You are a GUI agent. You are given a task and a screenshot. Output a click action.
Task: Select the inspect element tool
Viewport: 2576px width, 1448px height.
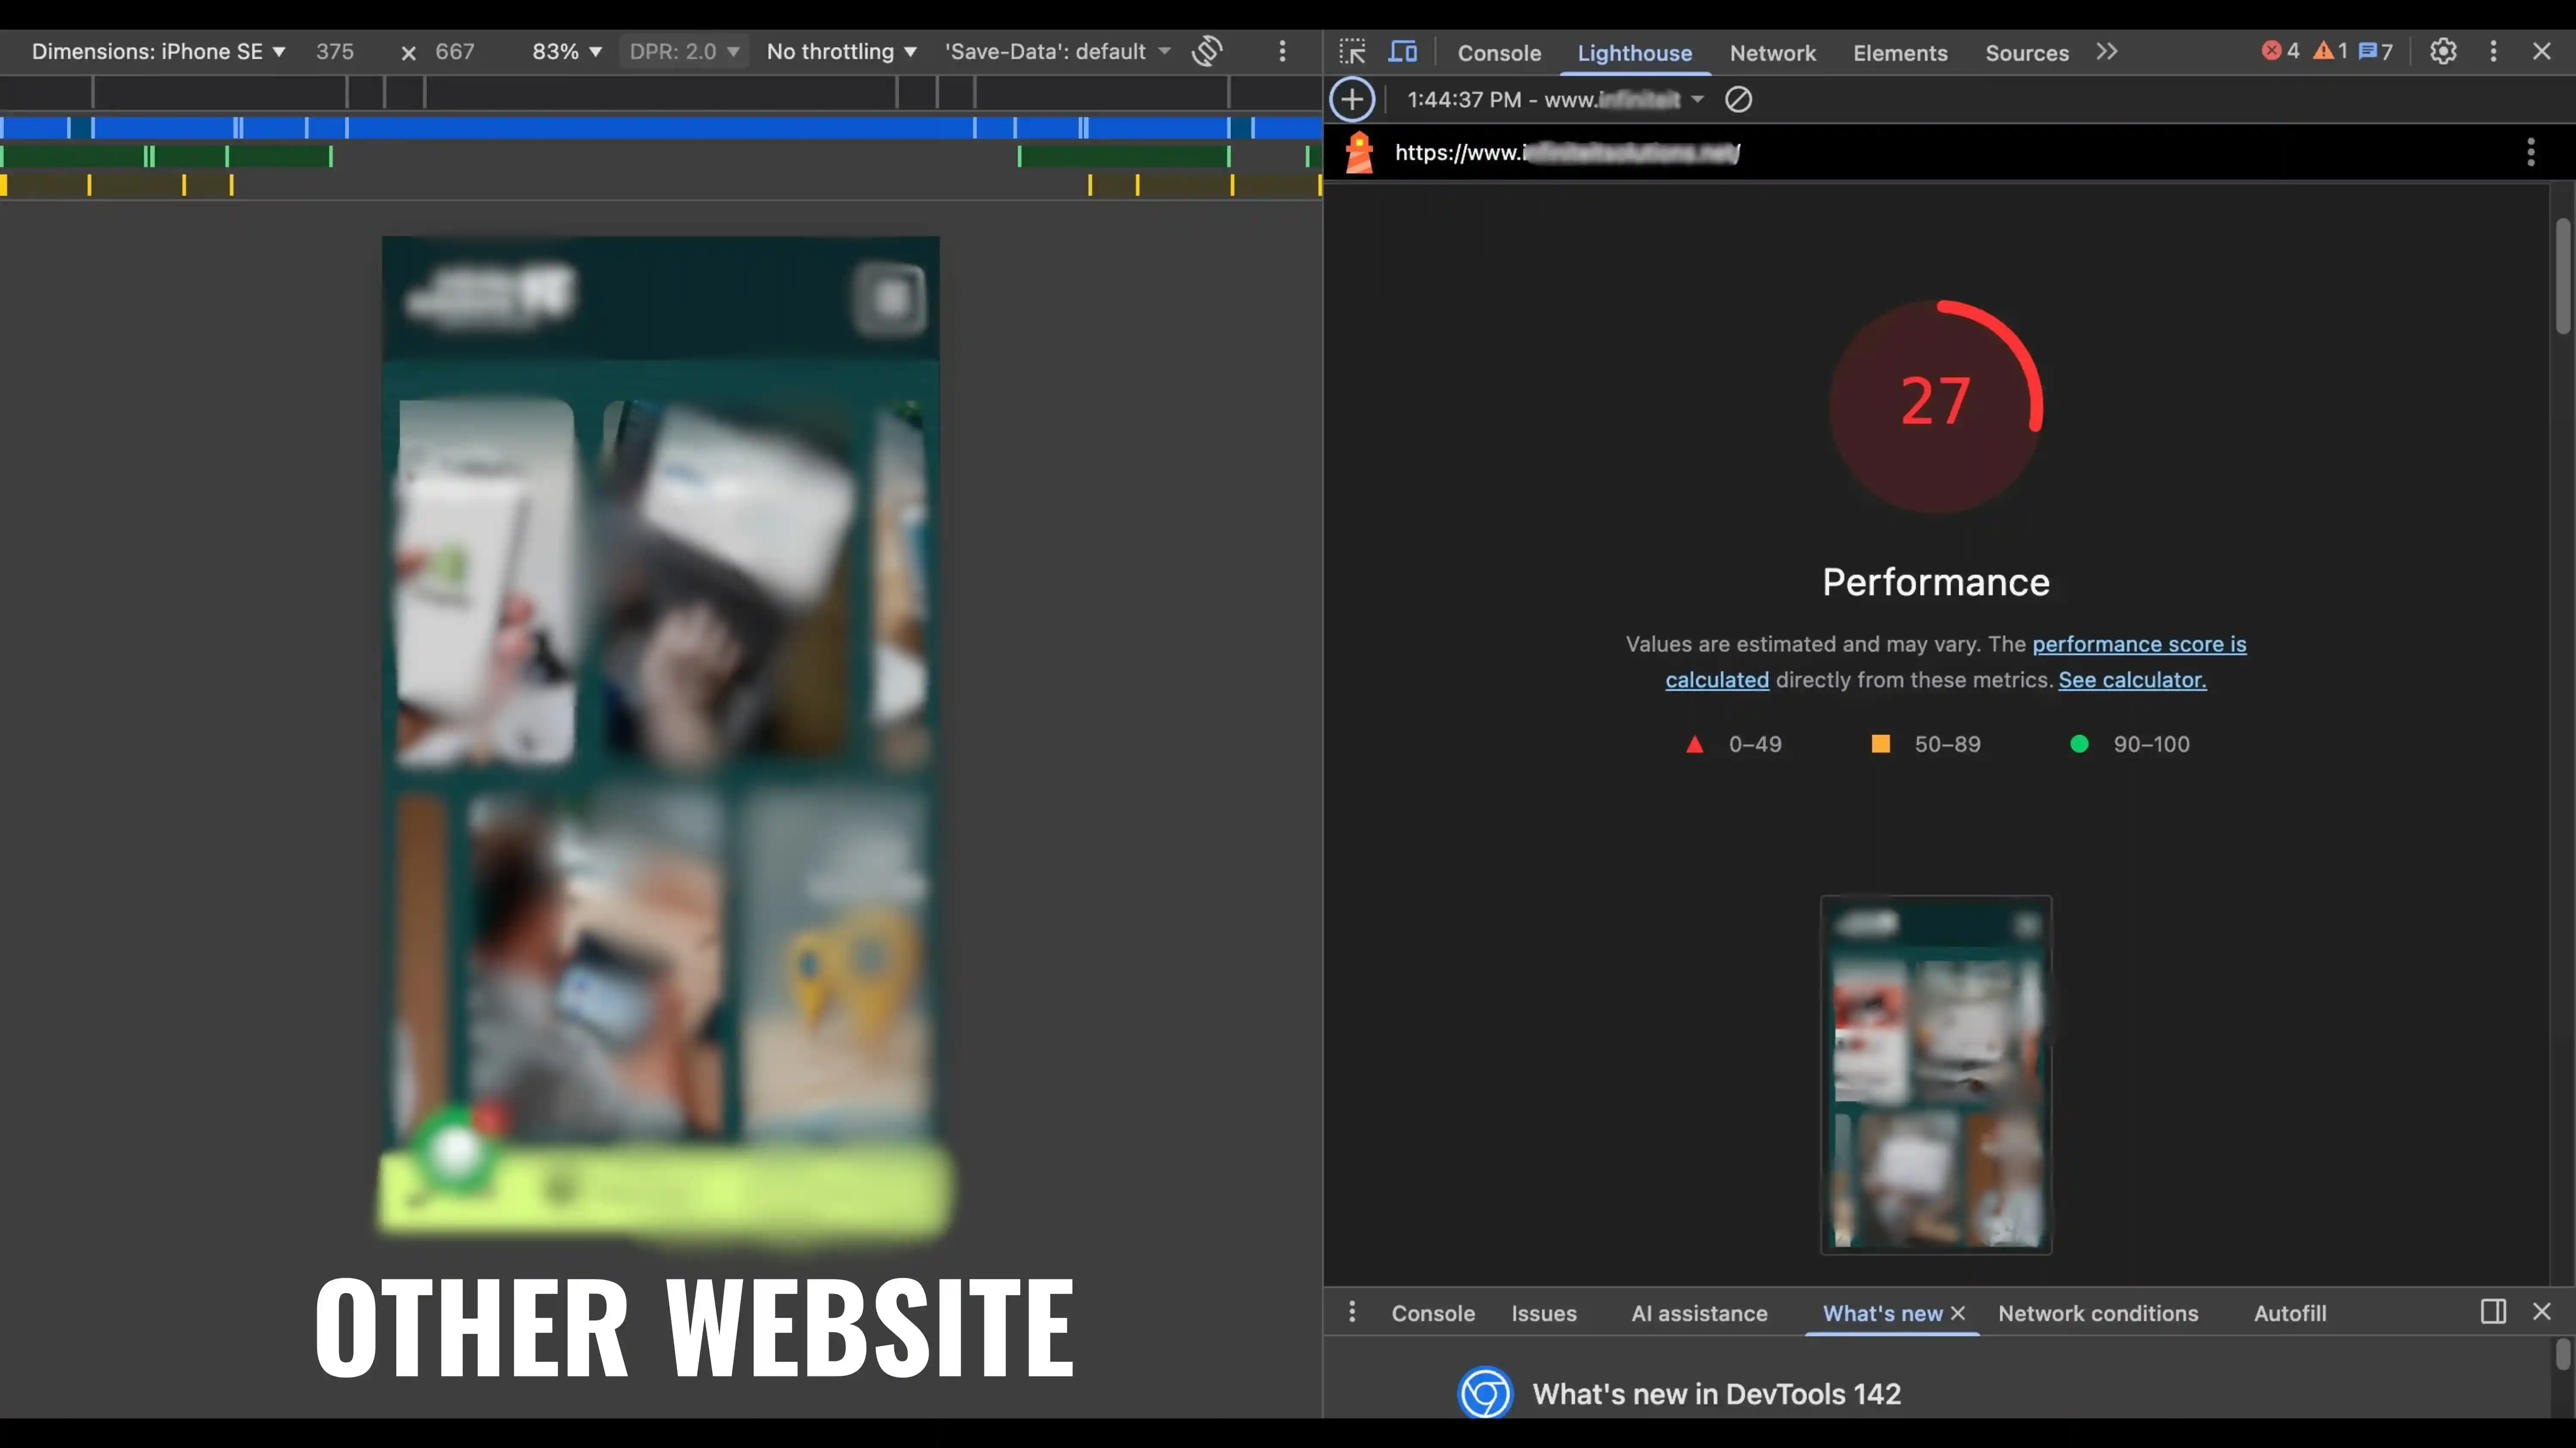(1351, 51)
